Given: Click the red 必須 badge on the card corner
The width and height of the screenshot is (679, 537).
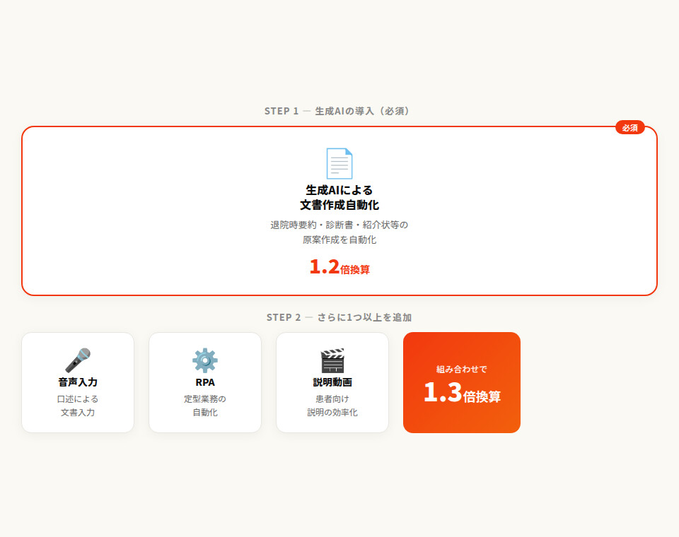Looking at the screenshot, I should click(629, 128).
